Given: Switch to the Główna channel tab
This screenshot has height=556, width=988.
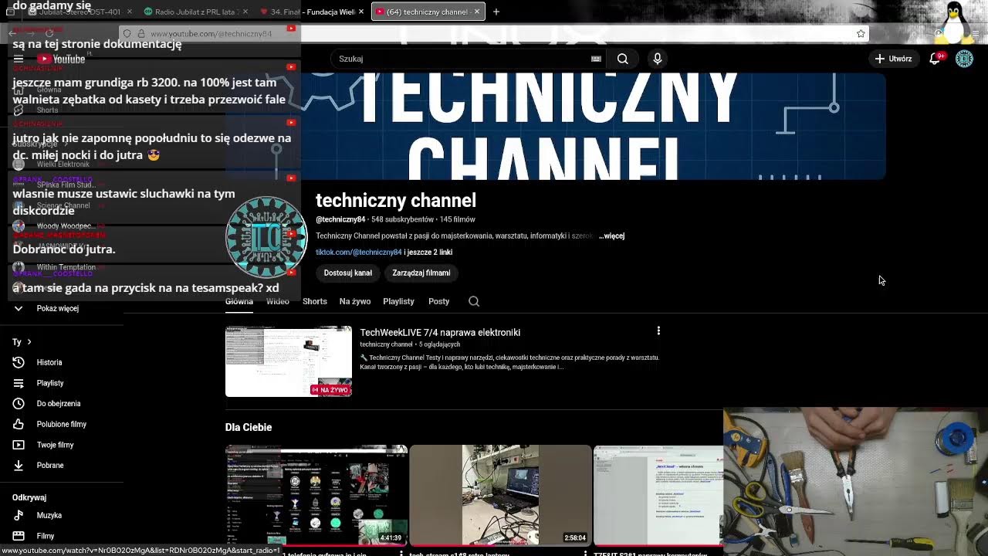Looking at the screenshot, I should (239, 301).
